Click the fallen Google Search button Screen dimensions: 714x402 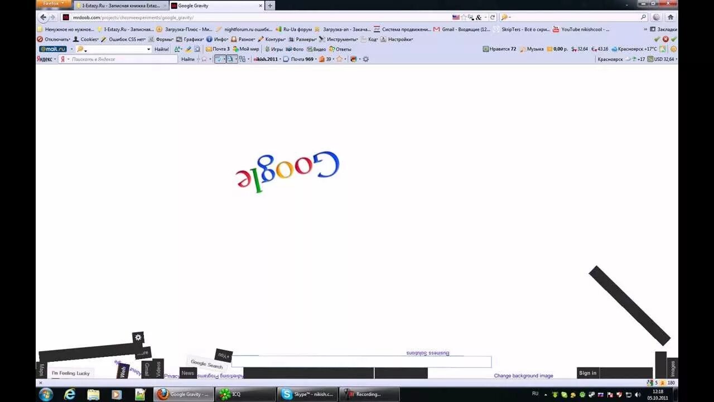coord(206,364)
